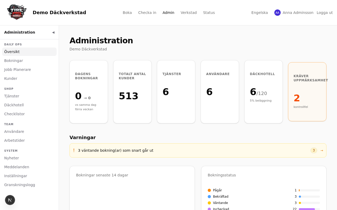Click the warning exclamation icon
Image resolution: width=337 pixels, height=210 pixels.
(x=74, y=150)
